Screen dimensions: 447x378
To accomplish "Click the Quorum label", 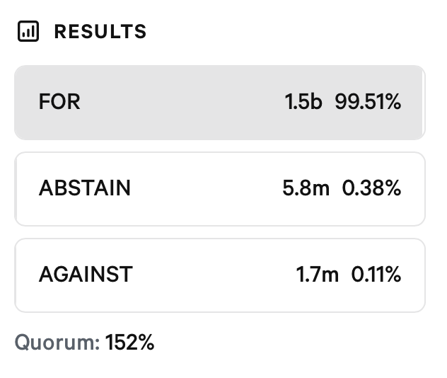I will (57, 343).
